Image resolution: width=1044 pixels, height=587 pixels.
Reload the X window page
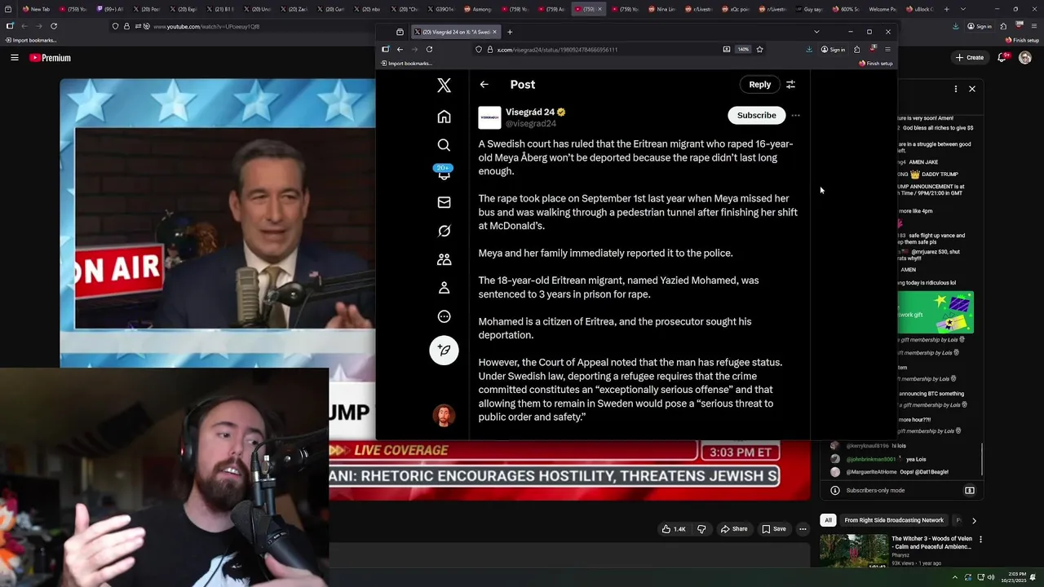click(x=429, y=49)
